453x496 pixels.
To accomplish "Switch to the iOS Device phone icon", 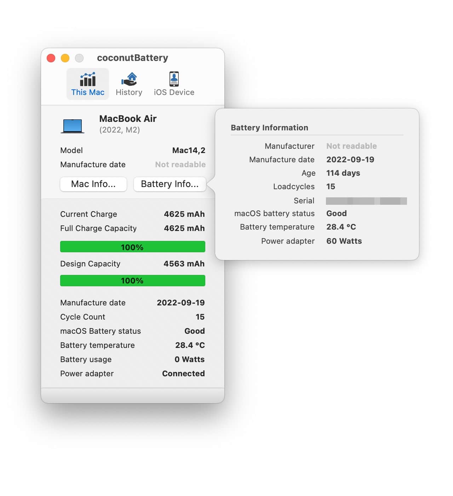I will coord(174,79).
